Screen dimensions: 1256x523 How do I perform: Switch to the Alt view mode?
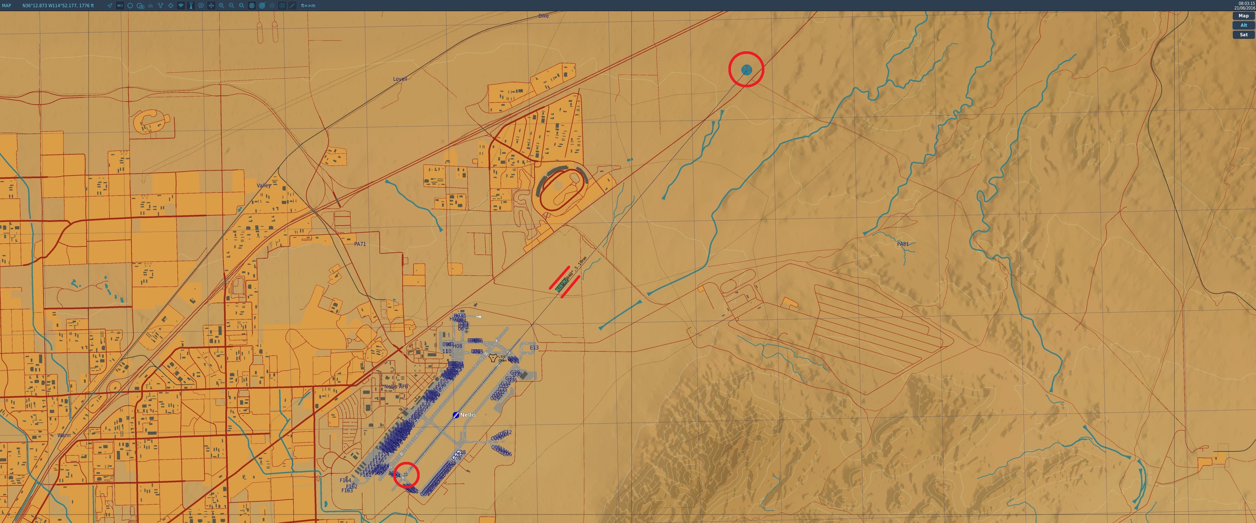tap(1243, 25)
